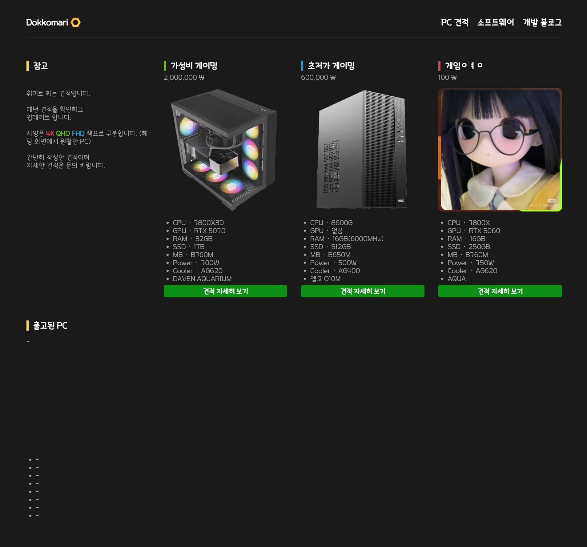Open the 소프트웨어 menu item

coord(495,22)
